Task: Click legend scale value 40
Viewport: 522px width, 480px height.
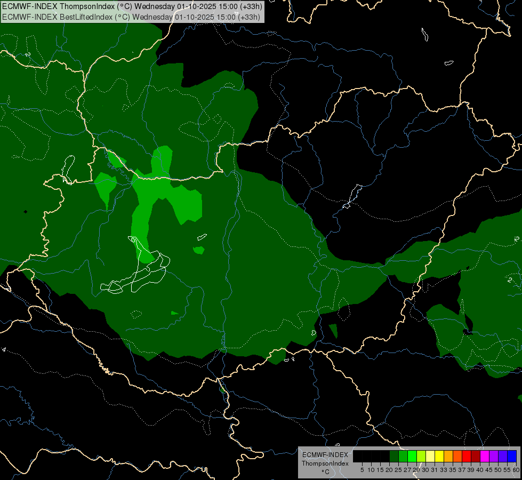Action: click(480, 470)
